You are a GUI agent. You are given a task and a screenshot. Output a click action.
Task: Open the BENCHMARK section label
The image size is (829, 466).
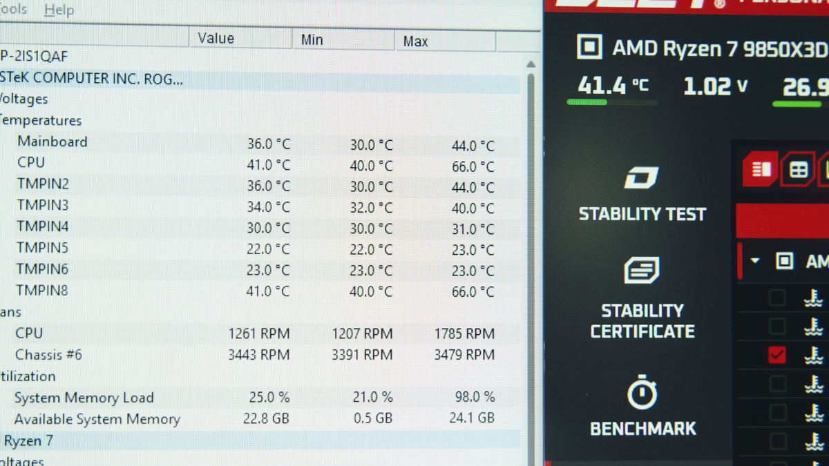coord(643,429)
